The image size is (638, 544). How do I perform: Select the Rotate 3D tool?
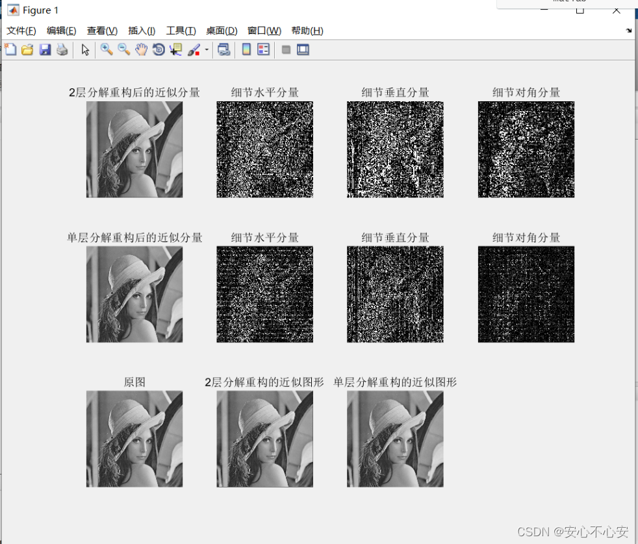159,49
